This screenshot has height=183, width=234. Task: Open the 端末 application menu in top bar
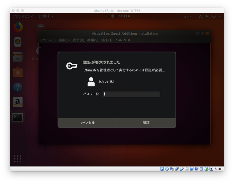tap(46, 16)
